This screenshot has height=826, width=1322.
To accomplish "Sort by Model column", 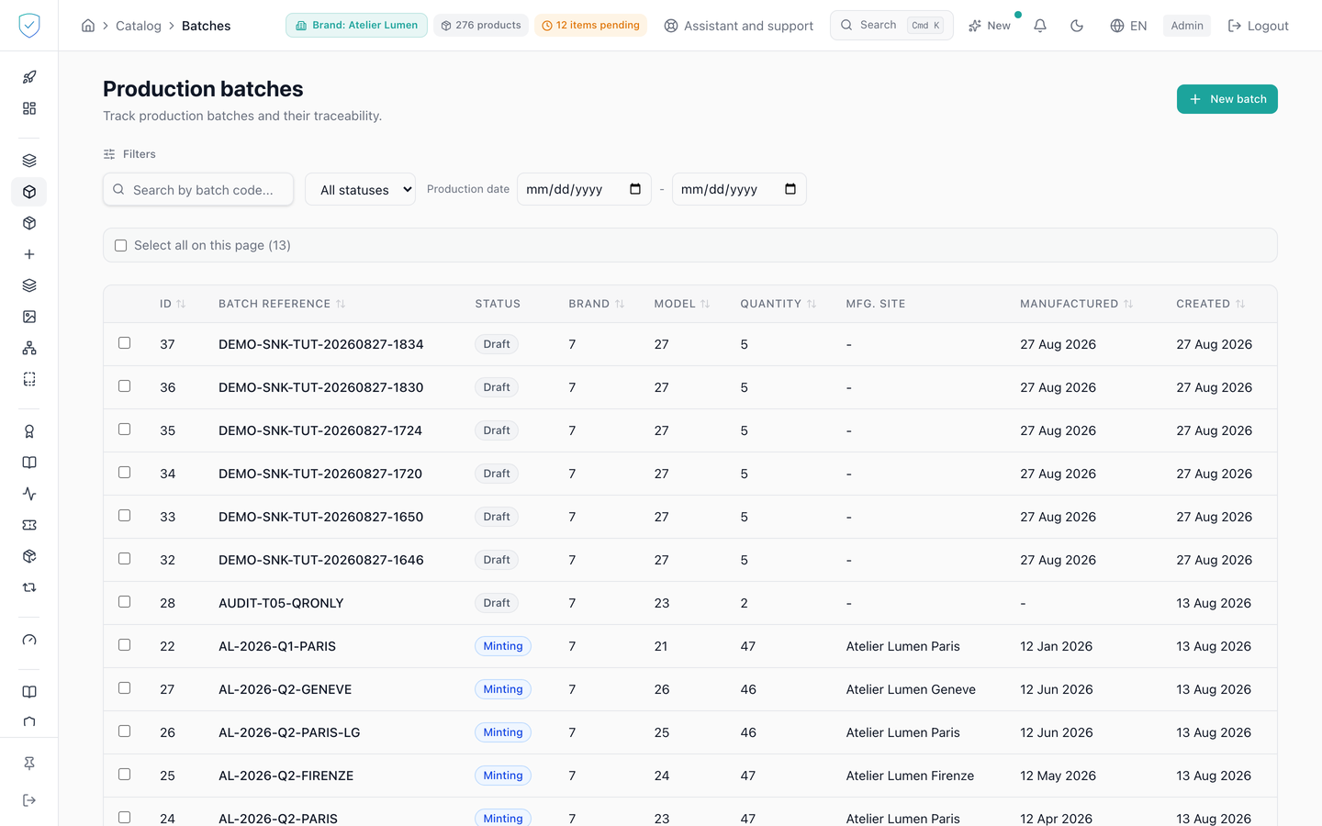I will pos(682,304).
